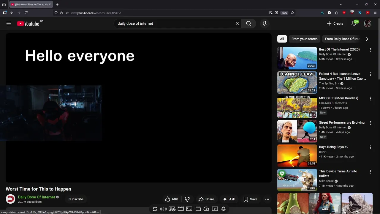Open Boys Being Boys 49 thumbnail
The height and width of the screenshot is (214, 380).
point(297,156)
